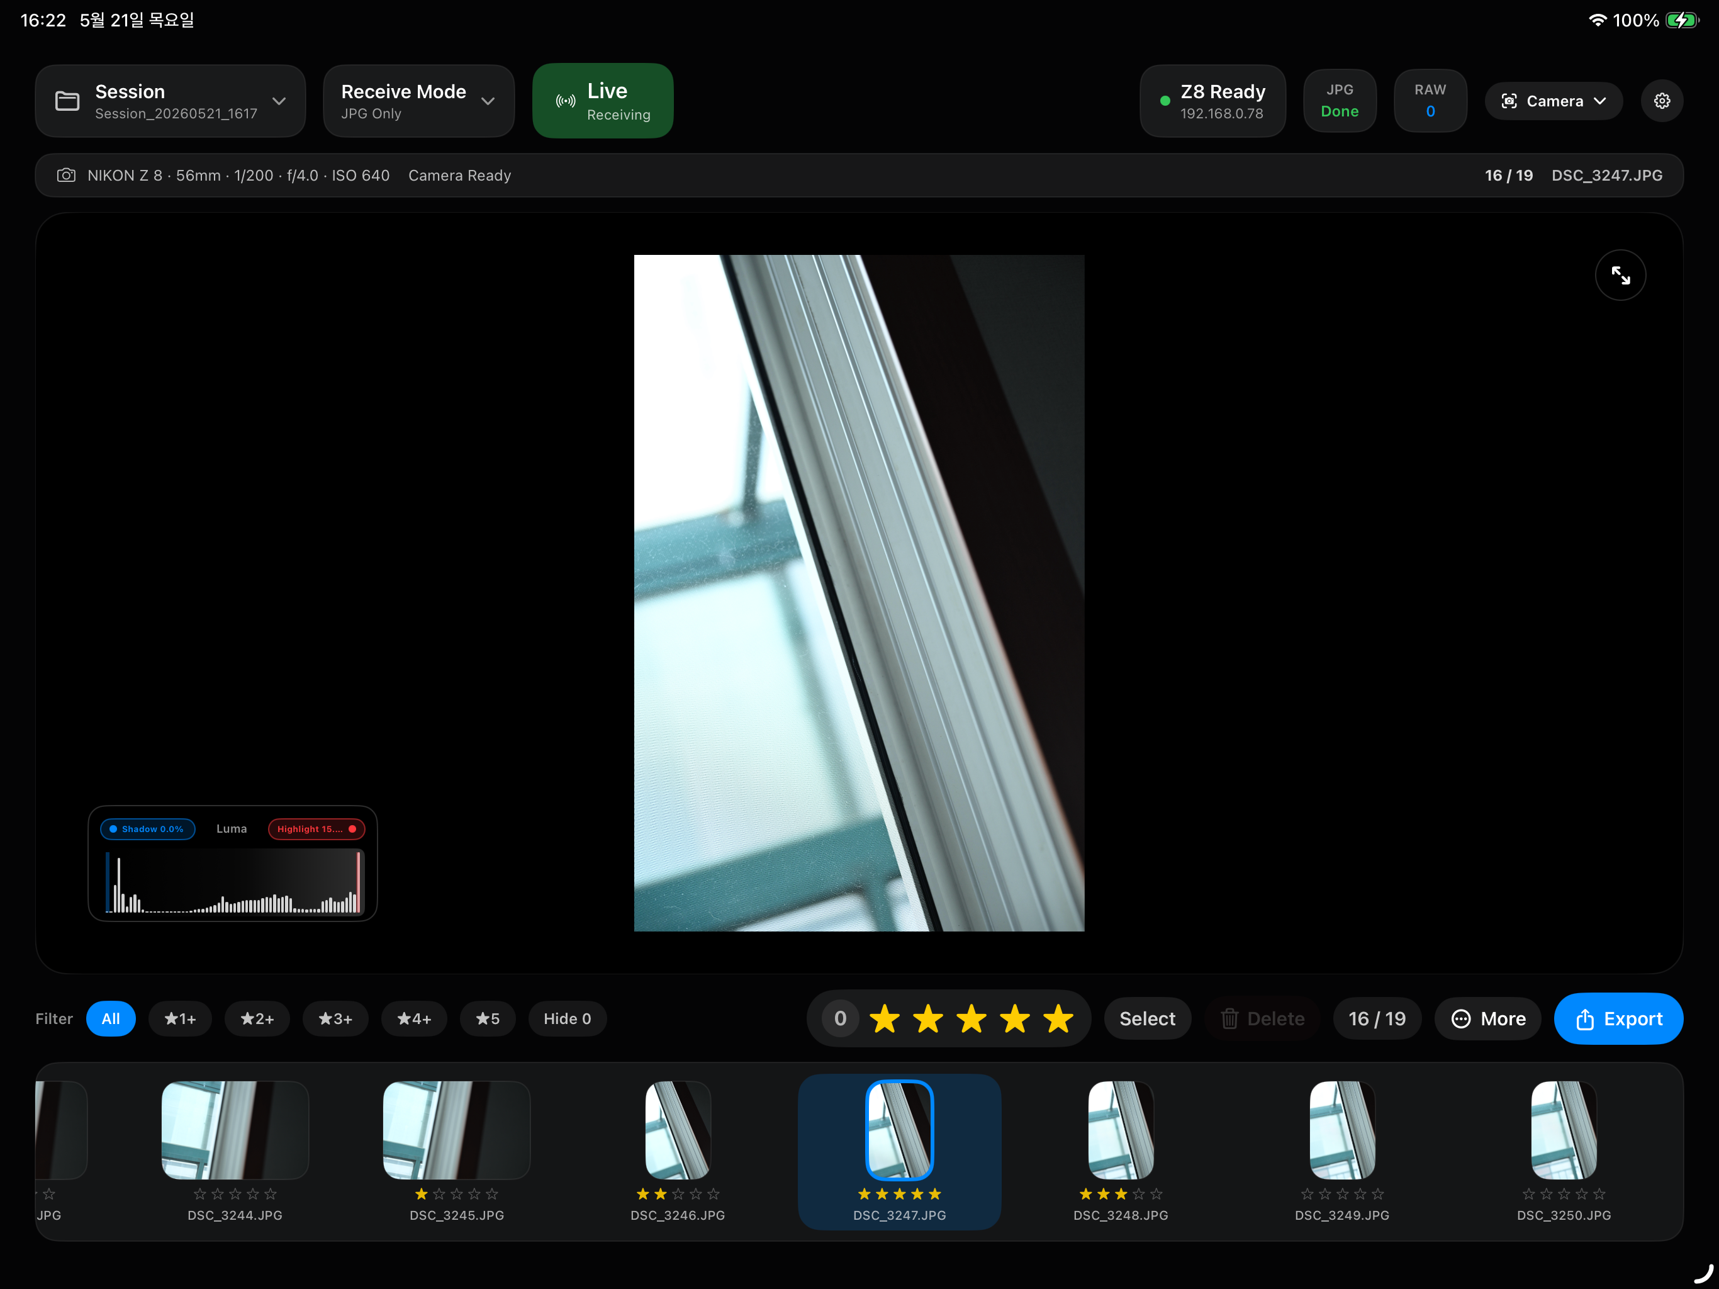Select the DSC_3247.JPG thumbnail
The image size is (1719, 1289).
(x=899, y=1130)
